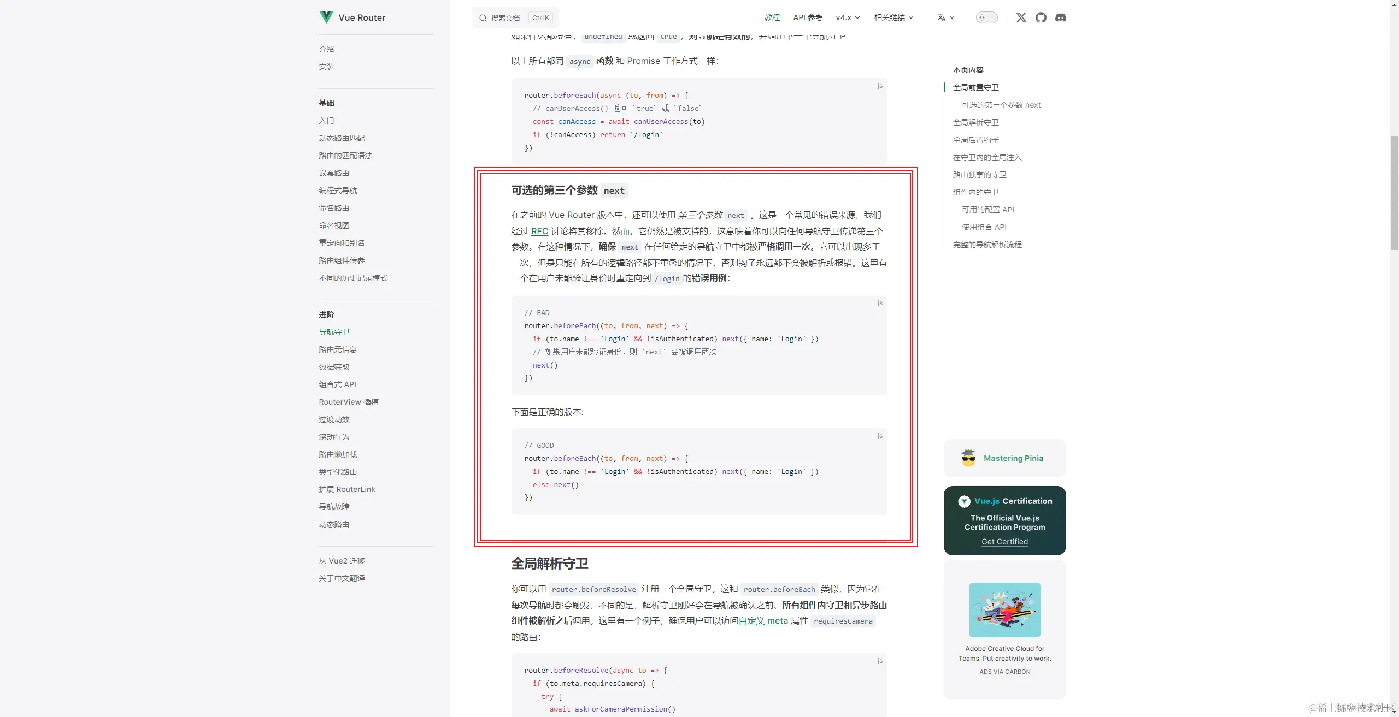This screenshot has width=1399, height=717.
Task: Click the Vue Router logo
Action: 326,17
